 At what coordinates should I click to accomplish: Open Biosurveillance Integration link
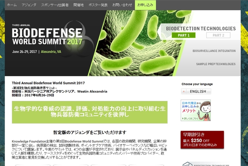(214, 51)
